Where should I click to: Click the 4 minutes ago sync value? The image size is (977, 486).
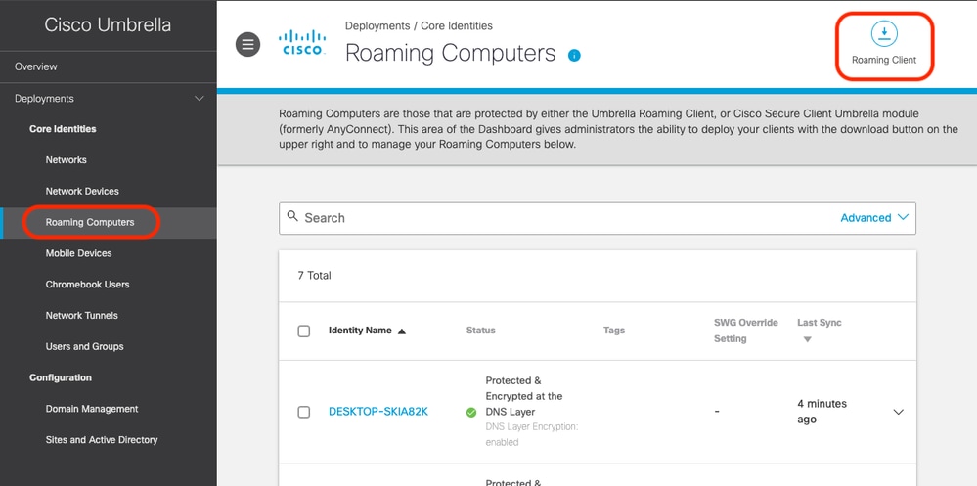click(822, 412)
